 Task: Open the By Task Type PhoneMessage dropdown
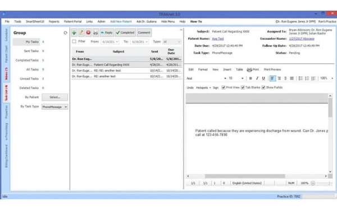(54, 107)
